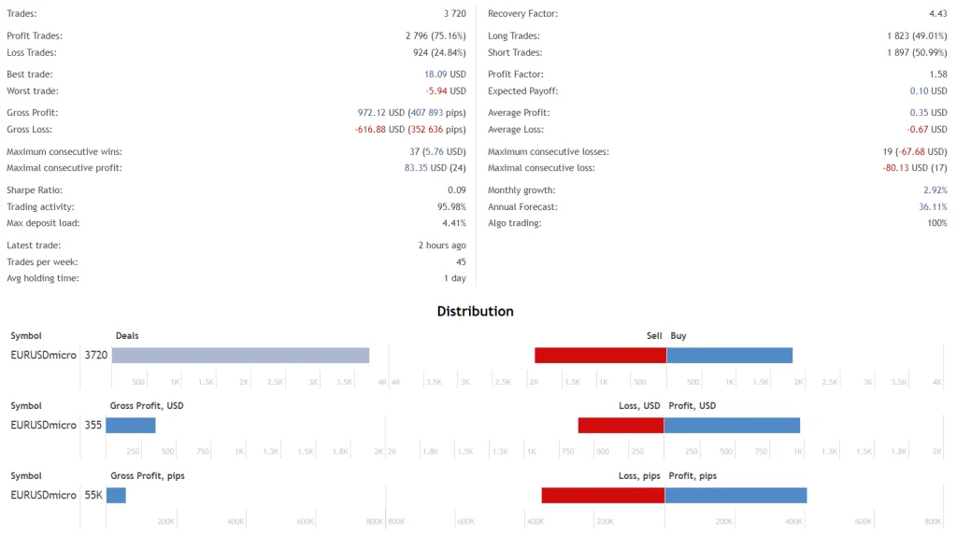This screenshot has width=957, height=536.
Task: Click the gray Deals bar for EURUSDmicro
Action: [x=240, y=355]
